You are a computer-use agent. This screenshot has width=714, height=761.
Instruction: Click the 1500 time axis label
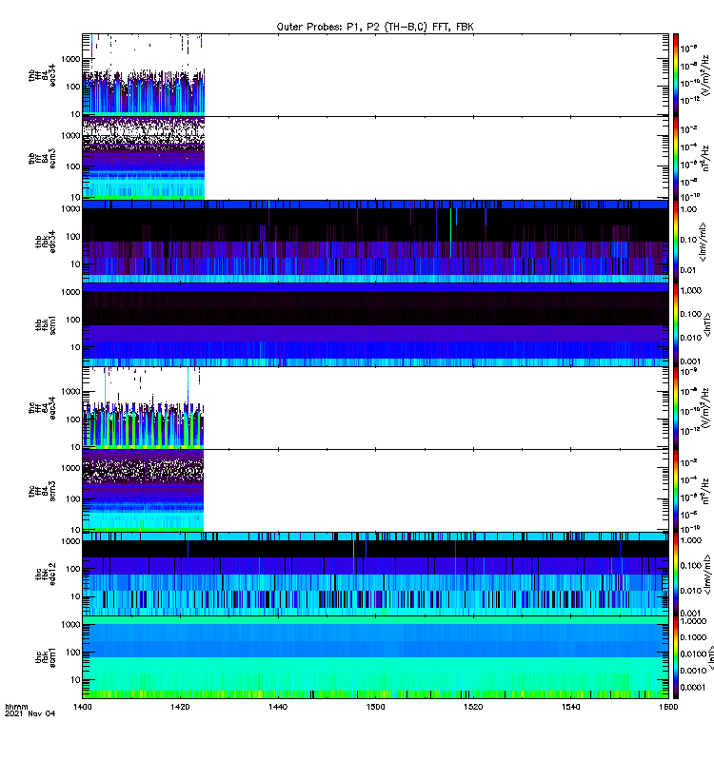point(375,707)
